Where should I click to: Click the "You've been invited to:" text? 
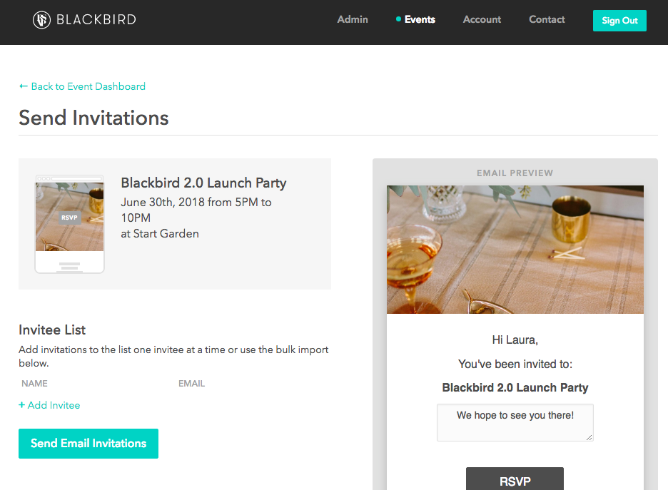(515, 364)
